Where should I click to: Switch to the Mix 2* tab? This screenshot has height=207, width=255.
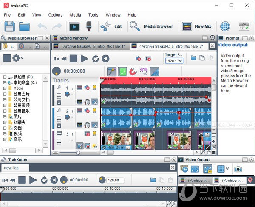point(169,46)
